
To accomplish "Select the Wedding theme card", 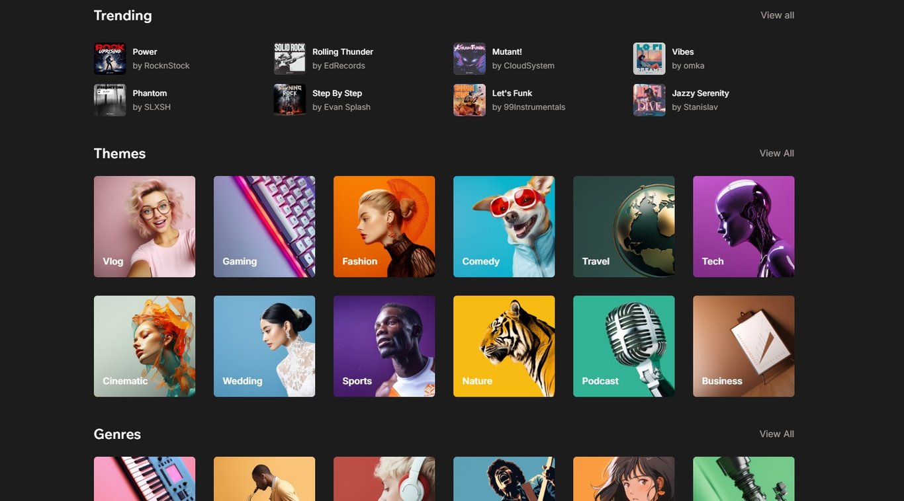I will [264, 346].
